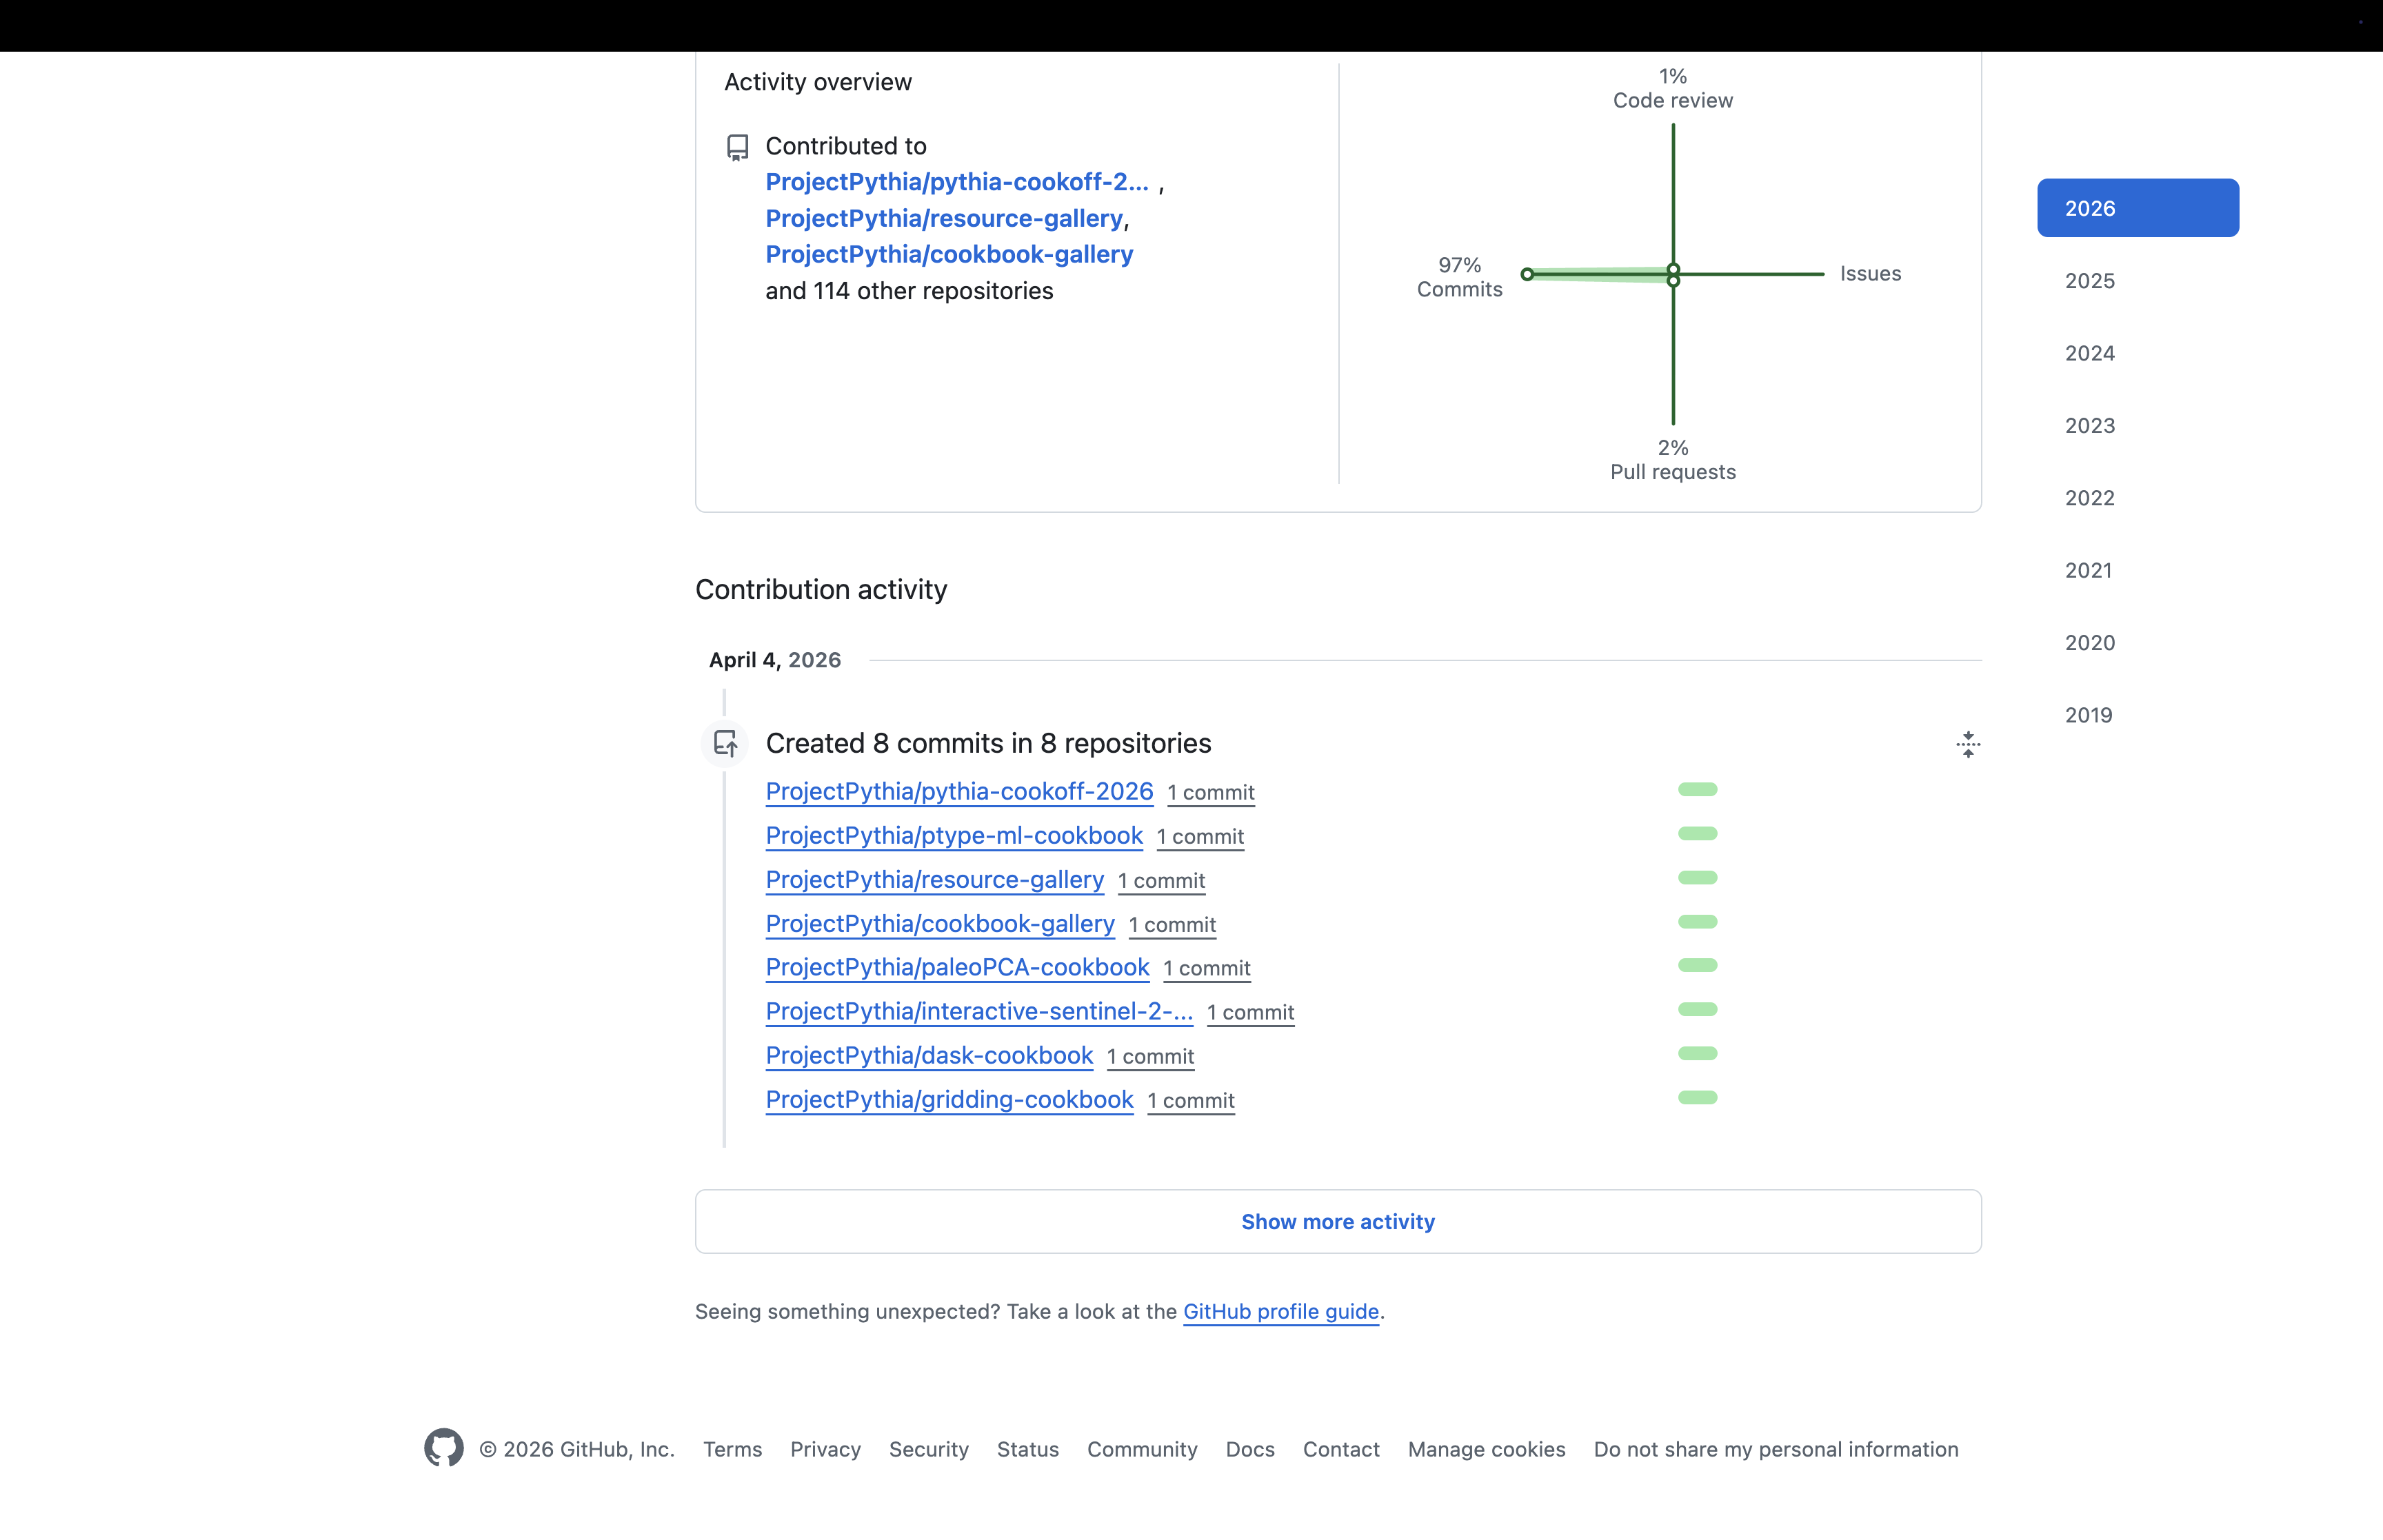The width and height of the screenshot is (2383, 1540).
Task: View the 1 commit for pythia-cookoff-2026
Action: [x=1211, y=793]
